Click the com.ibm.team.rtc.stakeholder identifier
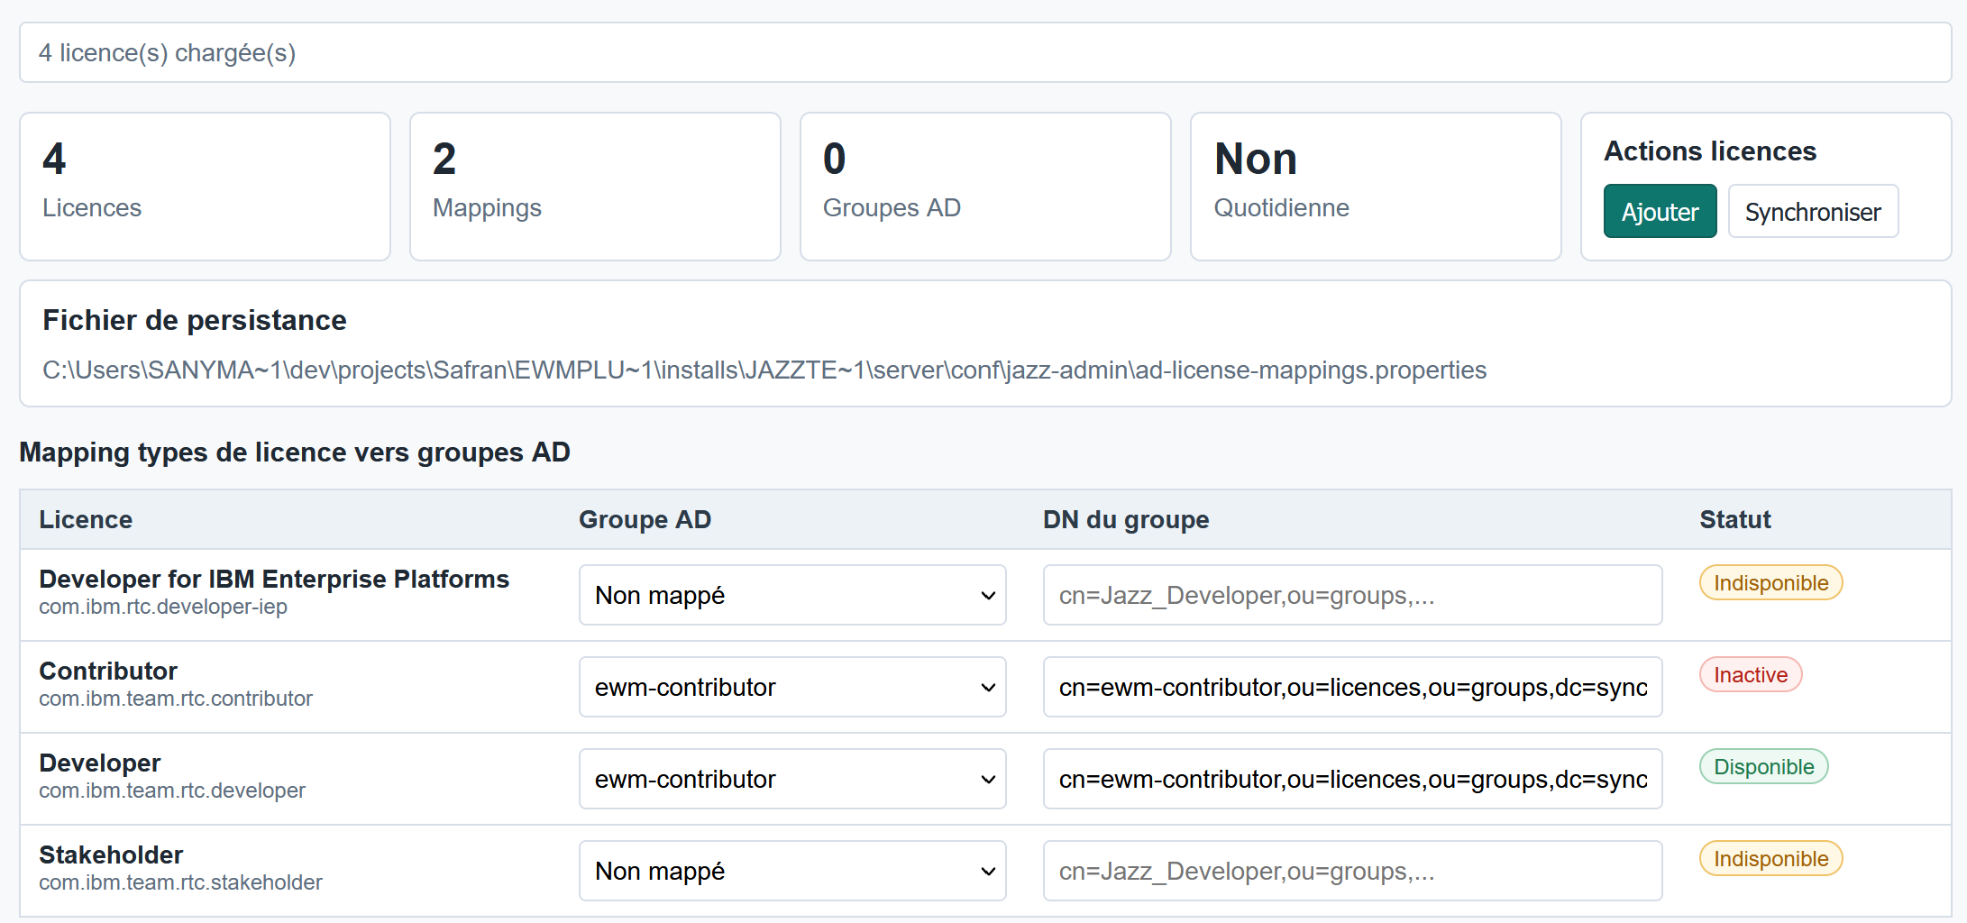The image size is (1967, 923). coord(180,882)
